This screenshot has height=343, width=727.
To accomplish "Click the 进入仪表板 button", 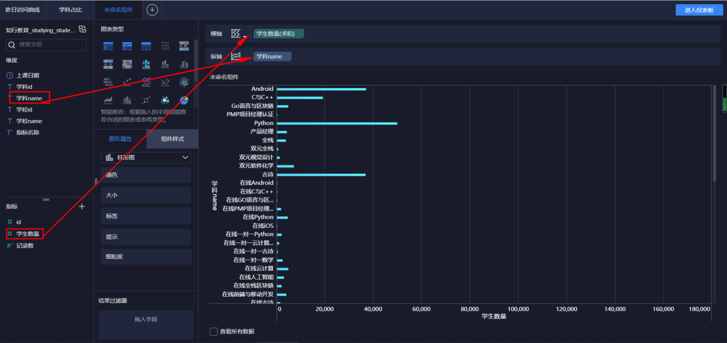I will tap(699, 10).
